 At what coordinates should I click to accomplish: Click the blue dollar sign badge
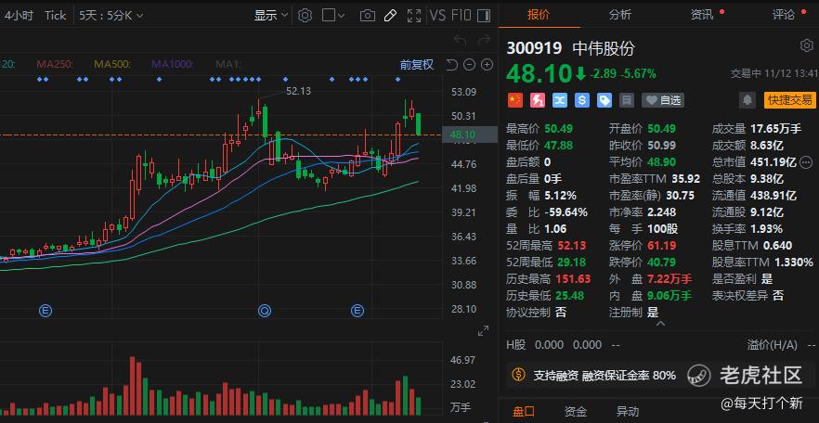[x=582, y=100]
